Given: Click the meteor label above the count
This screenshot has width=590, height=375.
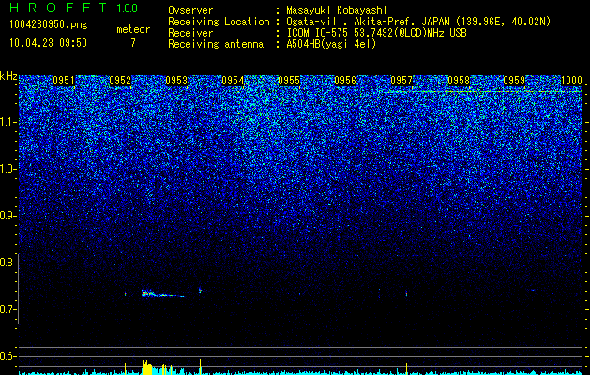Looking at the screenshot, I should click(133, 29).
